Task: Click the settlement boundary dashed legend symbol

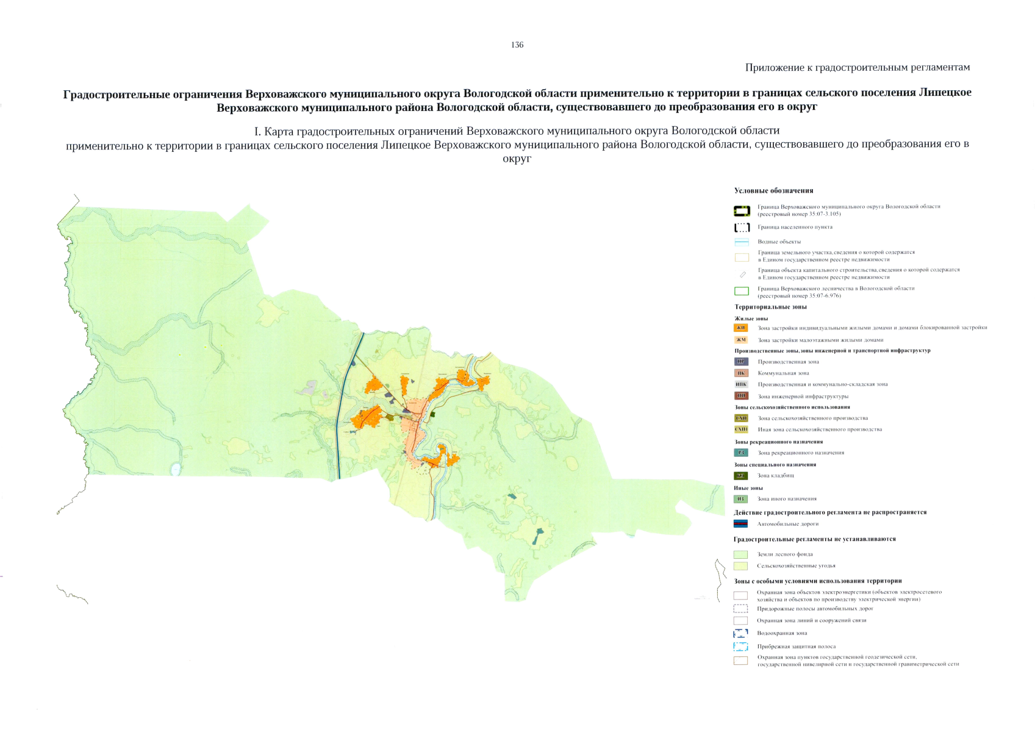Action: [x=741, y=228]
